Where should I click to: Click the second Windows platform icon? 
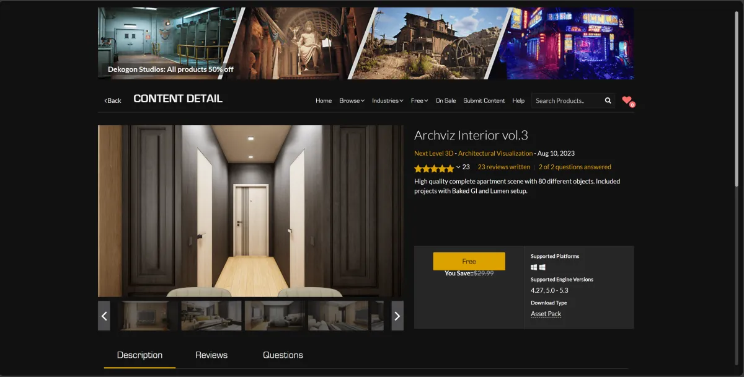pos(542,267)
